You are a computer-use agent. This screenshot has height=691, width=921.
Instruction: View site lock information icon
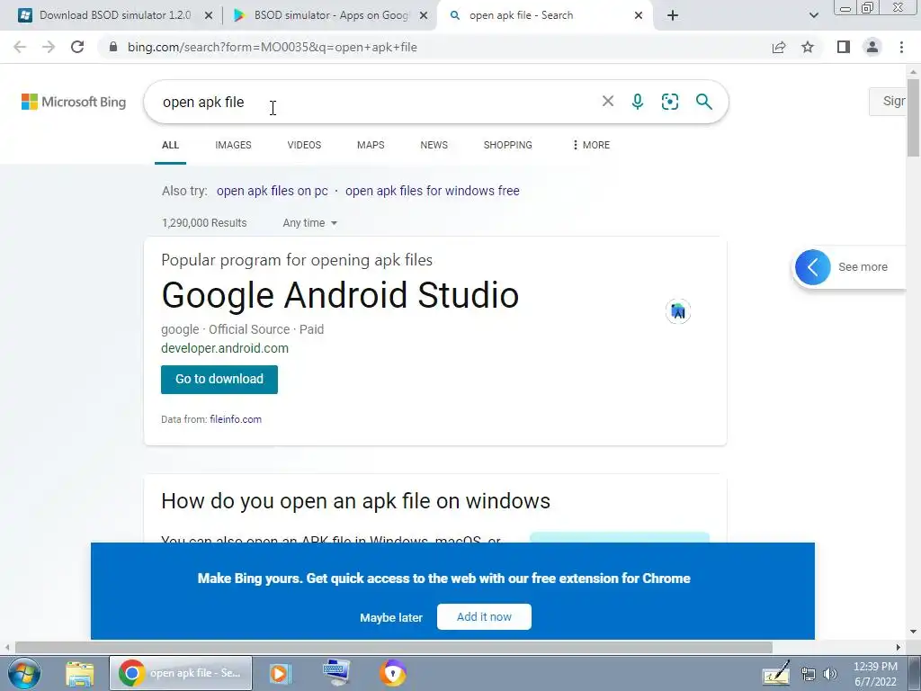(113, 47)
